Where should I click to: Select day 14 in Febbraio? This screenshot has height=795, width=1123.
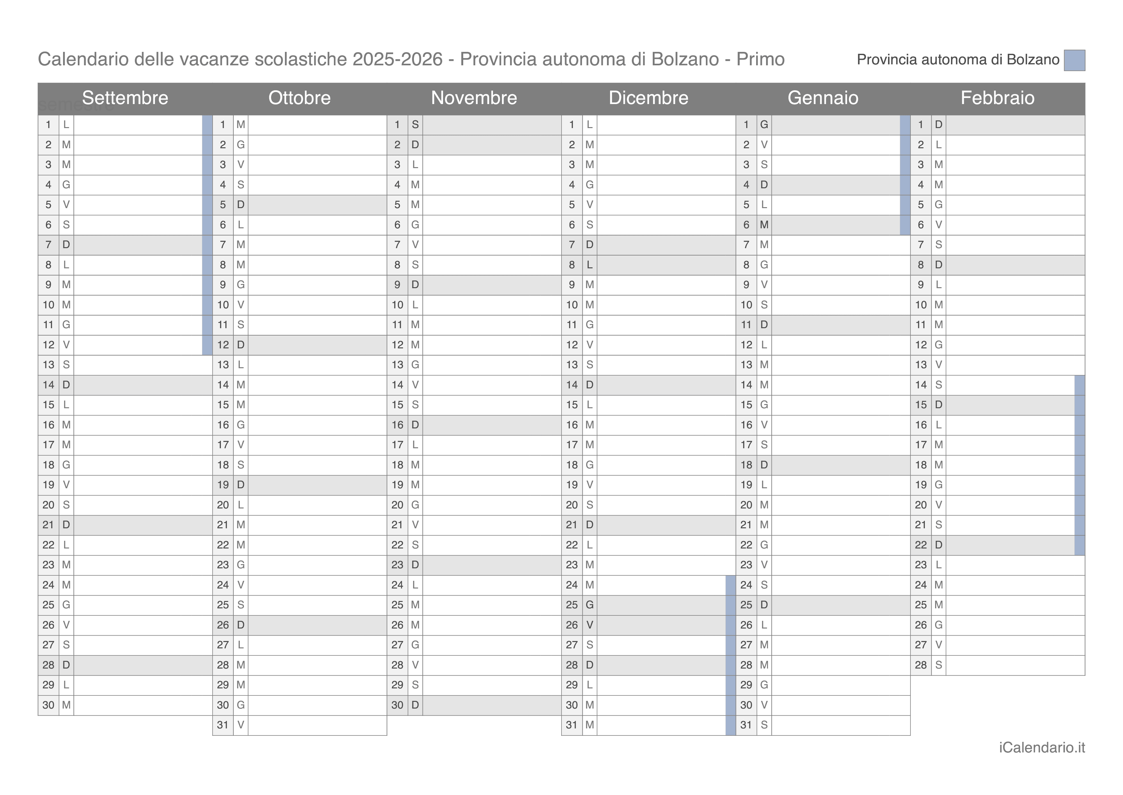coord(921,385)
